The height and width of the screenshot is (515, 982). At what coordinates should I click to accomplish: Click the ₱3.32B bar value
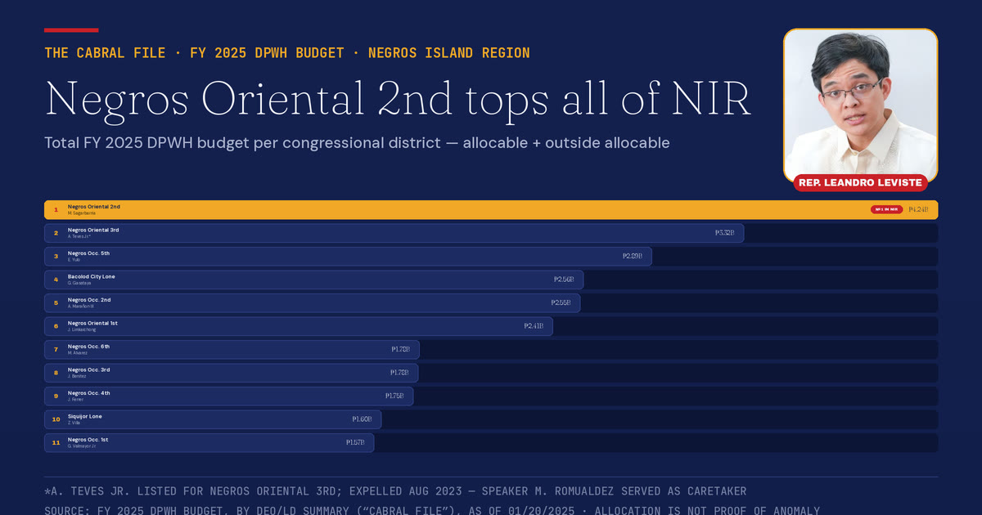click(724, 233)
